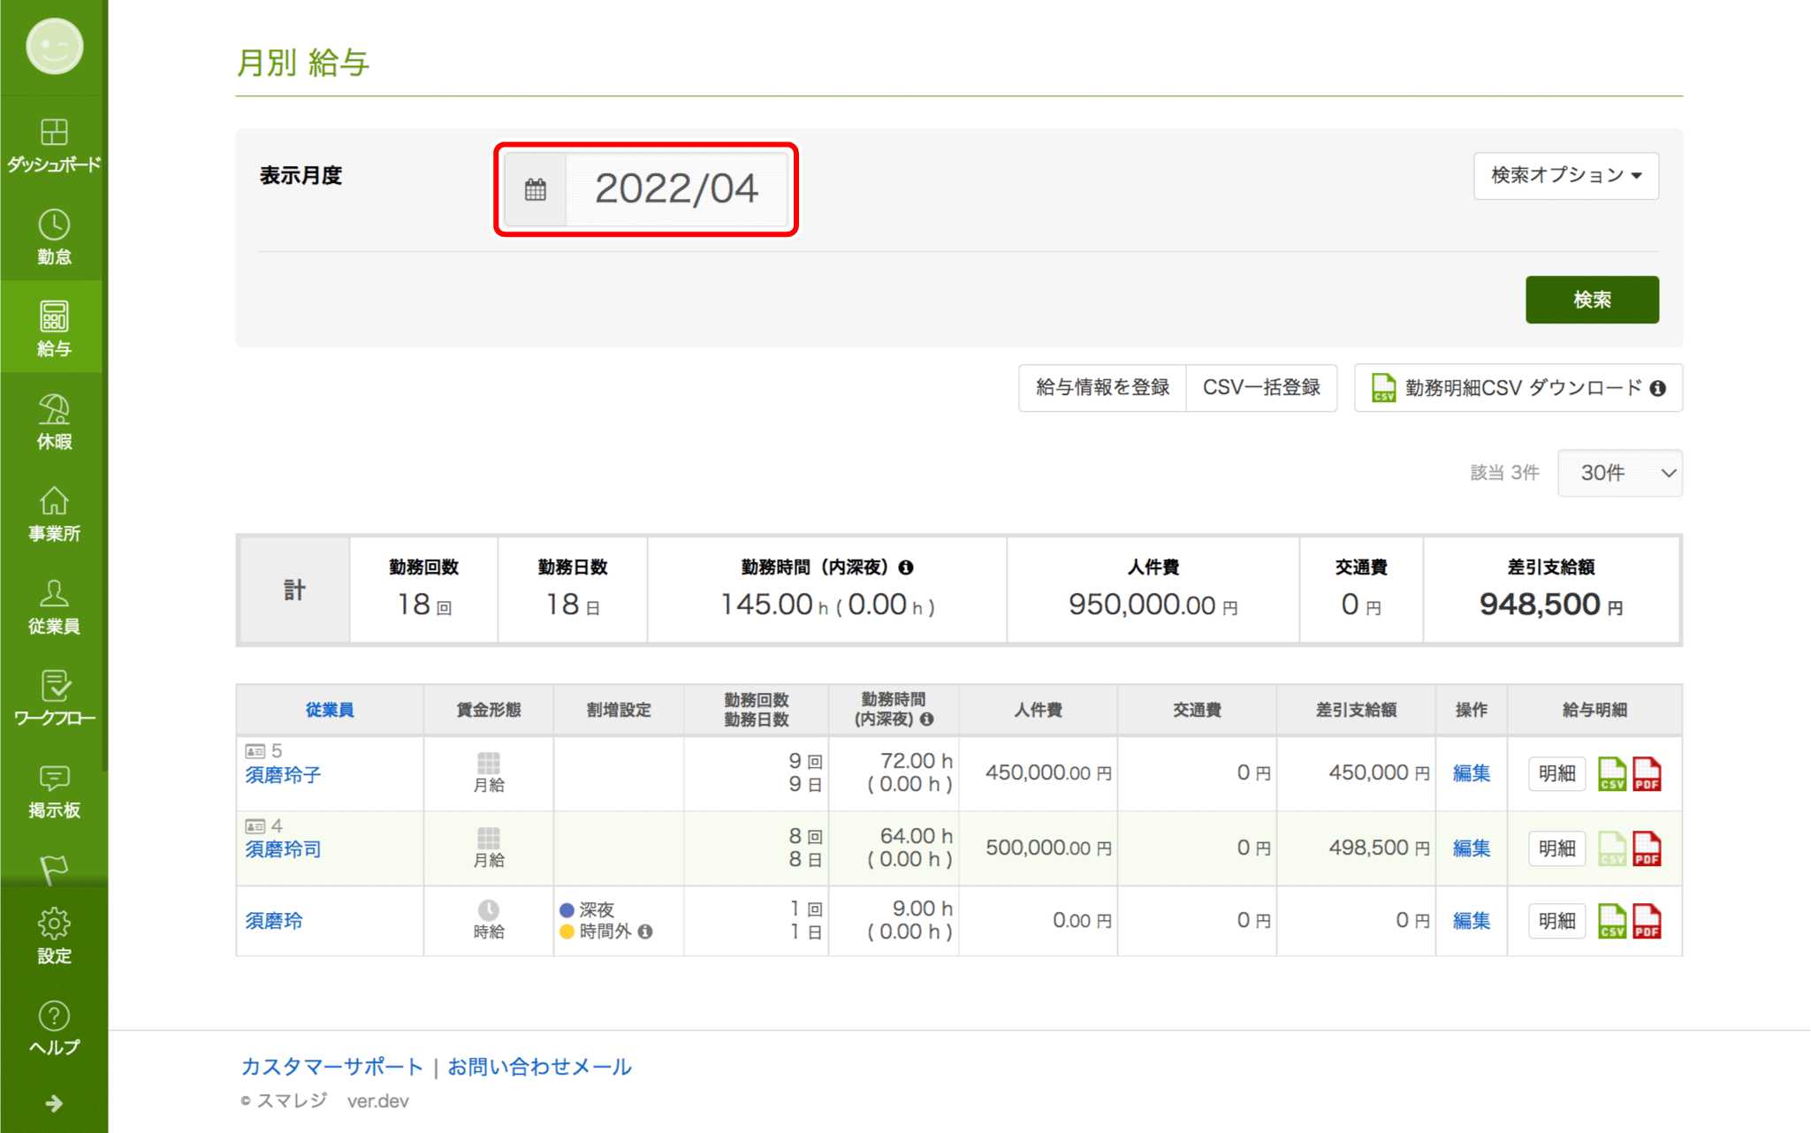Click 編集 for 須磨玲 row
1811x1133 pixels.
click(1472, 921)
